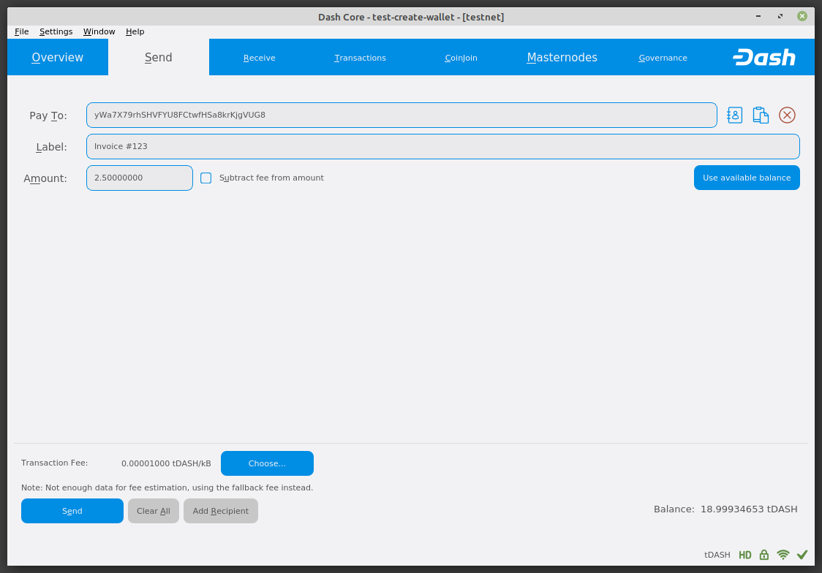Focus the Pay To address field
Image resolution: width=822 pixels, height=573 pixels.
(x=401, y=115)
